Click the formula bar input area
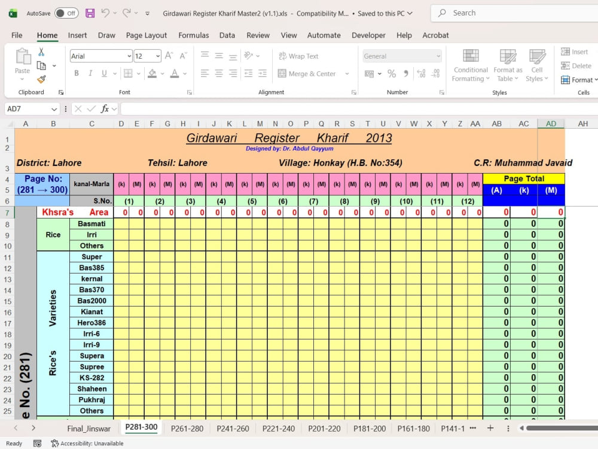Viewport: 598px width, 449px height. coord(358,109)
